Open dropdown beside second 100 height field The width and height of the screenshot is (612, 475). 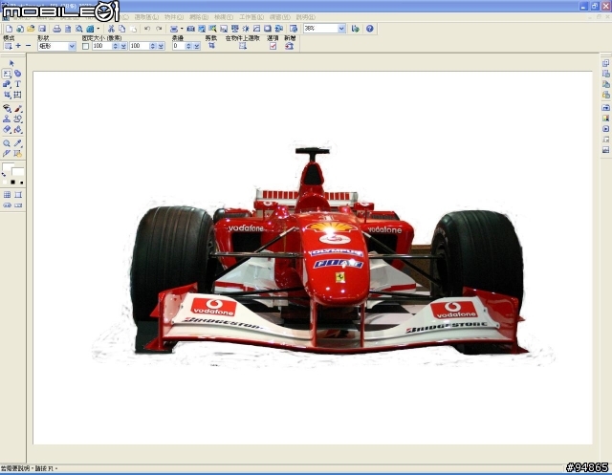(x=161, y=46)
